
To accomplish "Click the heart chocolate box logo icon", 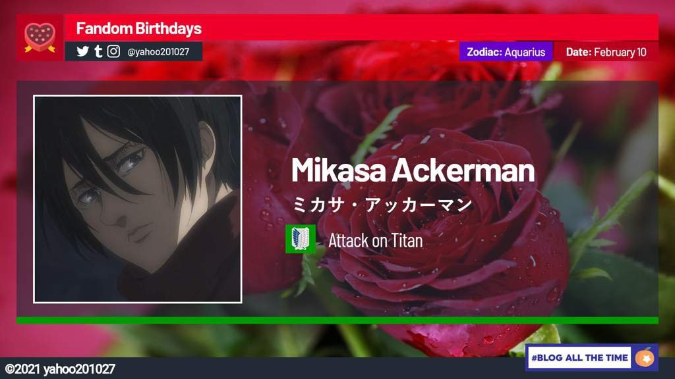I will pyautogui.click(x=40, y=38).
